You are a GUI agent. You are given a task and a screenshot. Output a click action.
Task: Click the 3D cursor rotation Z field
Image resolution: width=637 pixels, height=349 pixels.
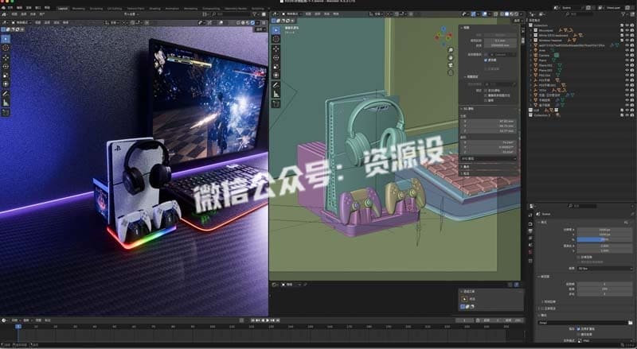pyautogui.click(x=489, y=152)
